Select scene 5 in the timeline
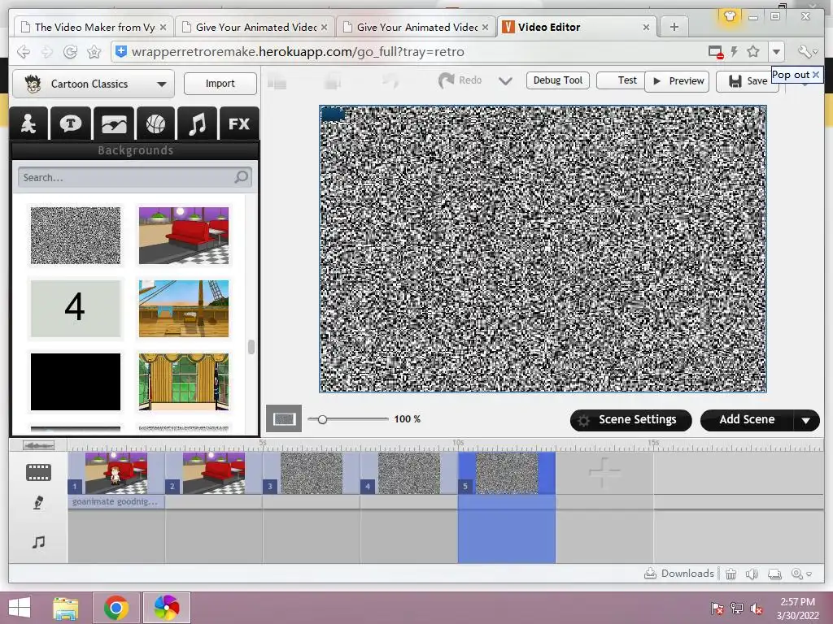The height and width of the screenshot is (624, 833). pyautogui.click(x=507, y=473)
